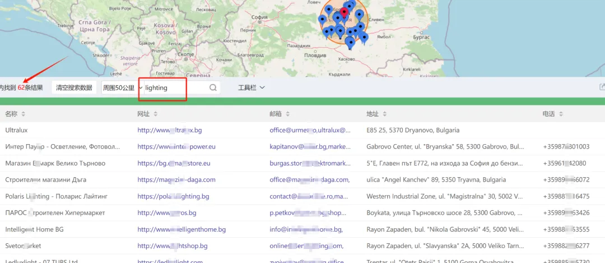This screenshot has height=263, width=605.
Task: Select the name cell "Ultralux"
Action: point(17,131)
